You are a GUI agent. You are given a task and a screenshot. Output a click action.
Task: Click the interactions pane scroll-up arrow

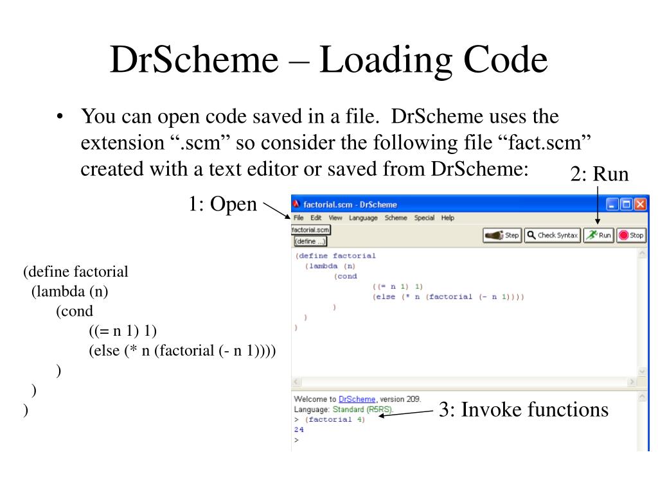pos(642,397)
